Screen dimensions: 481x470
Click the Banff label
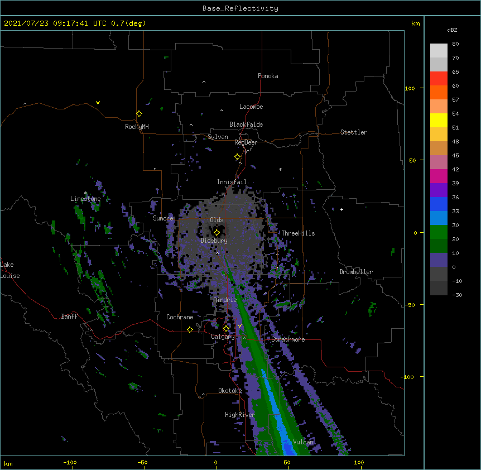click(x=69, y=316)
